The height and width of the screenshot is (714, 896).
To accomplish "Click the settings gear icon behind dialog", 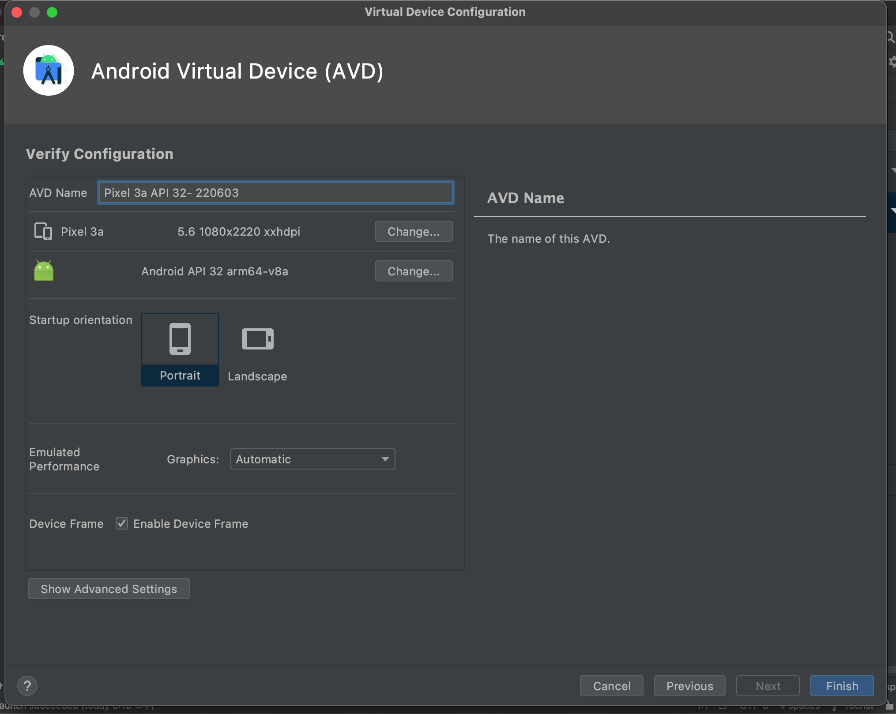I will point(892,62).
